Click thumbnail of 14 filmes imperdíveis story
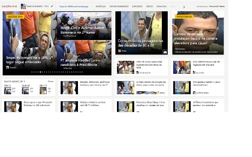The width and height of the screenshot is (252, 157). [182, 107]
